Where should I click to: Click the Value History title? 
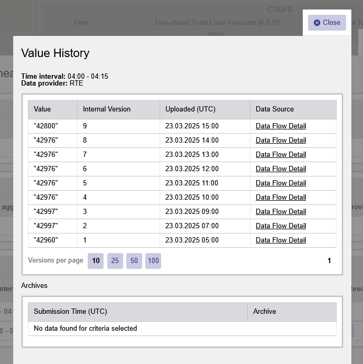pyautogui.click(x=55, y=53)
